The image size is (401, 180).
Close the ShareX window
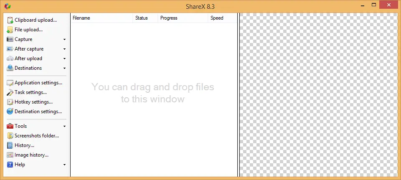(x=389, y=5)
